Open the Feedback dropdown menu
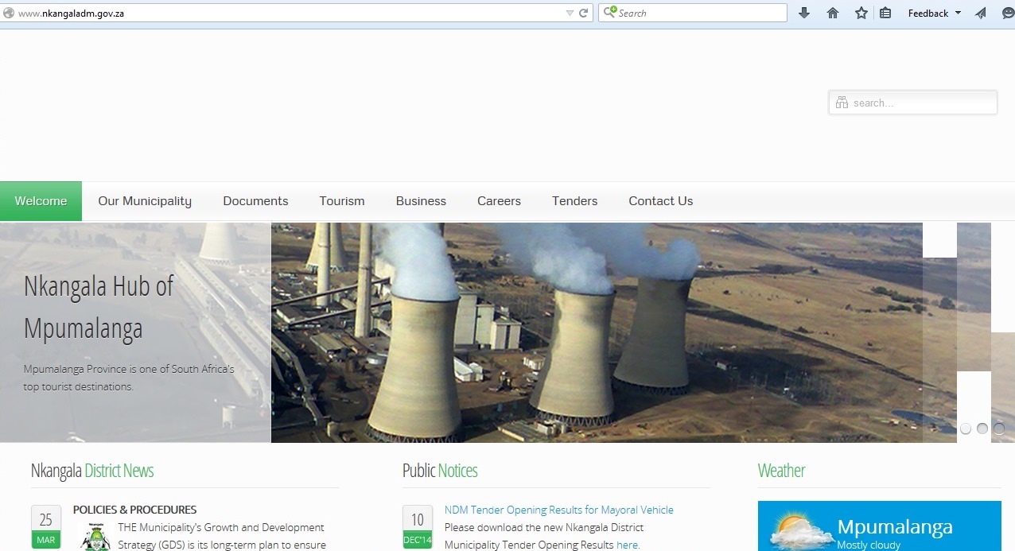 click(x=934, y=13)
